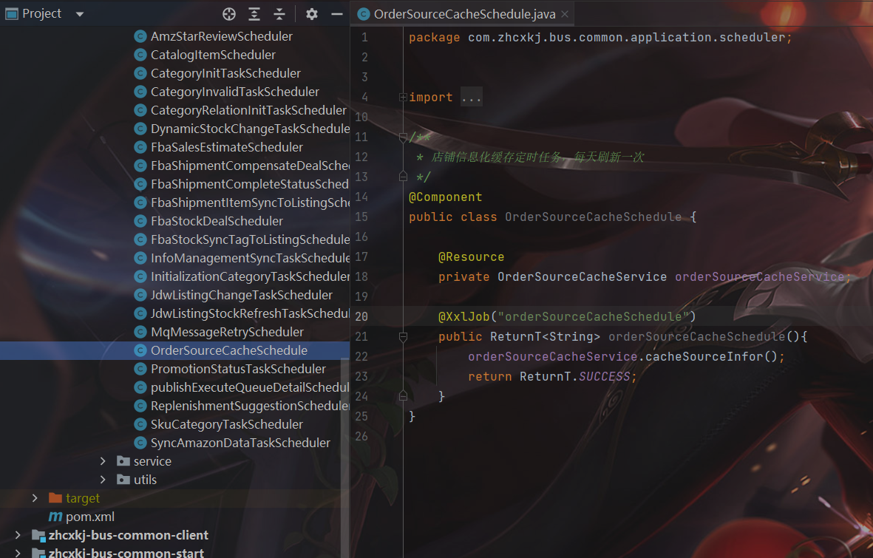The width and height of the screenshot is (873, 558).
Task: Expand zhcxkj-bus-common-client module
Action: [18, 535]
